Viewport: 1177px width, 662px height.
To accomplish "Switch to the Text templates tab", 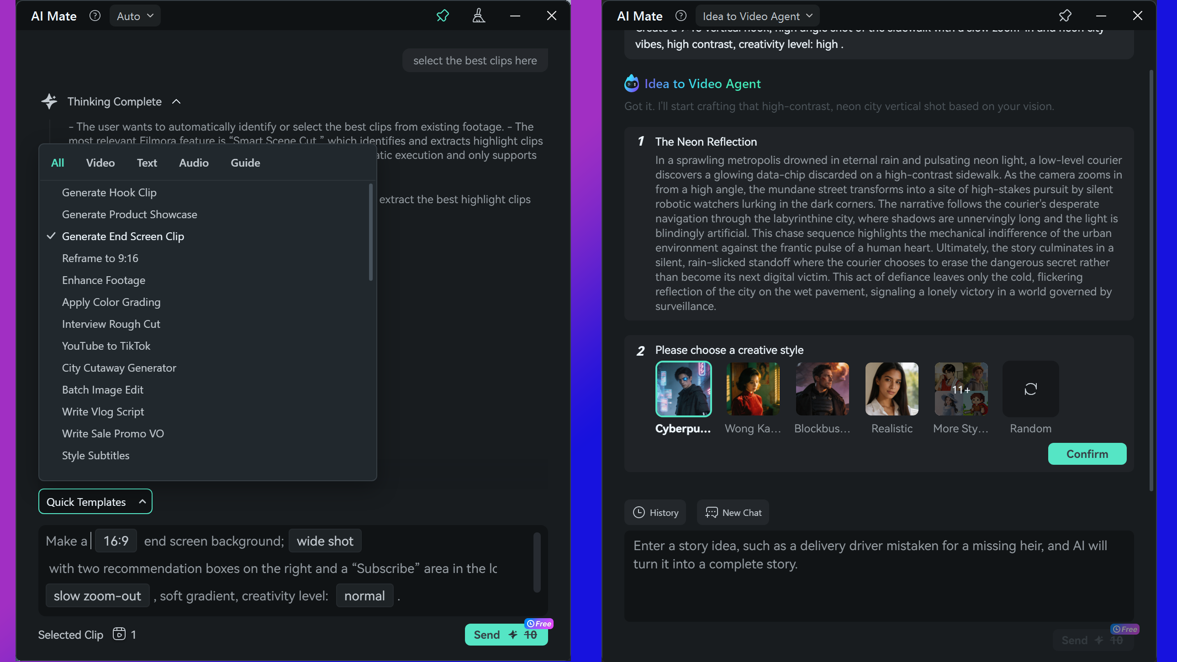I will (x=147, y=163).
